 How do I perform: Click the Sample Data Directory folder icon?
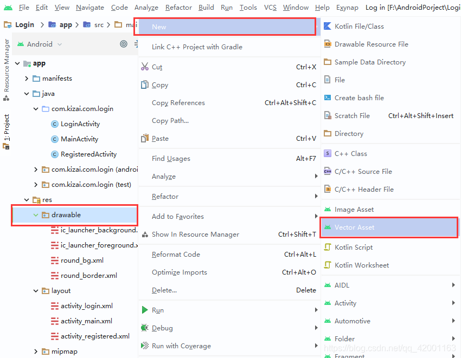328,62
